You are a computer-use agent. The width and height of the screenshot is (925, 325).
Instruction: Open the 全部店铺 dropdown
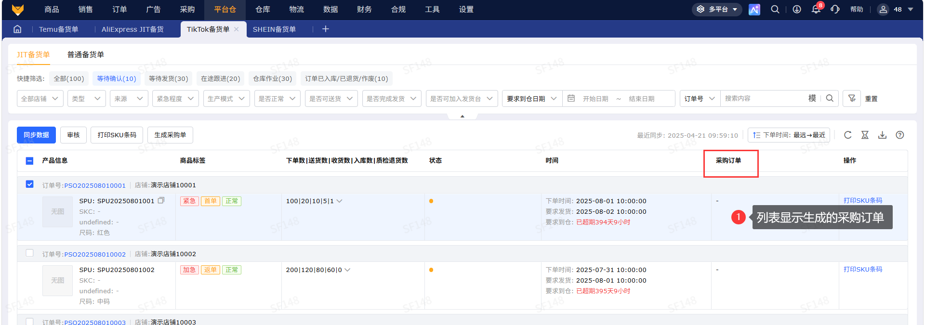tap(40, 98)
